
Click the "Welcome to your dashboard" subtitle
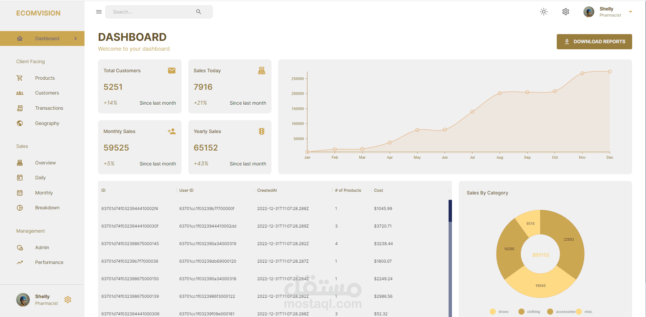(134, 49)
